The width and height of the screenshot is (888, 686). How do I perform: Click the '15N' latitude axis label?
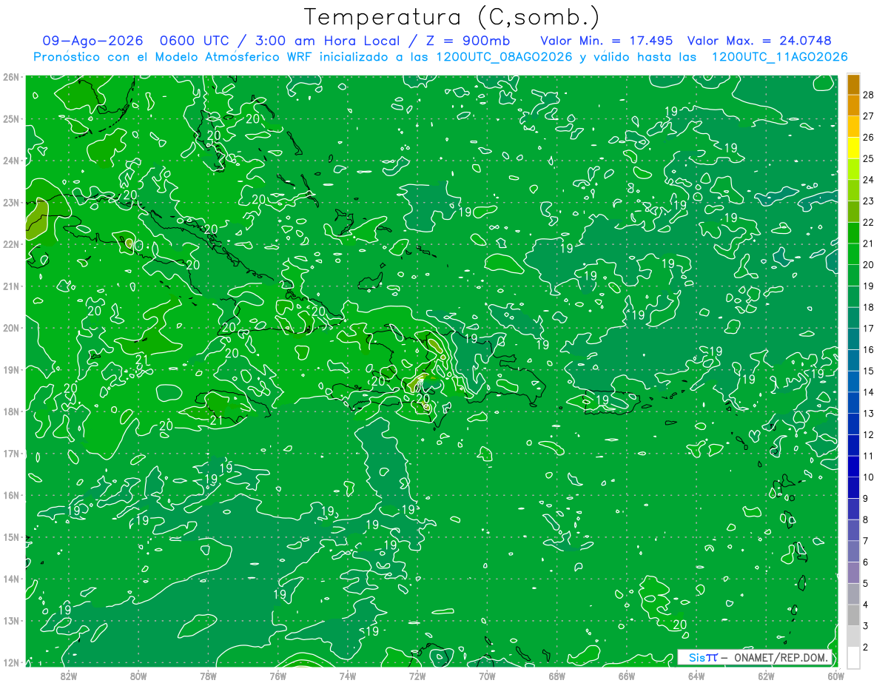11,537
